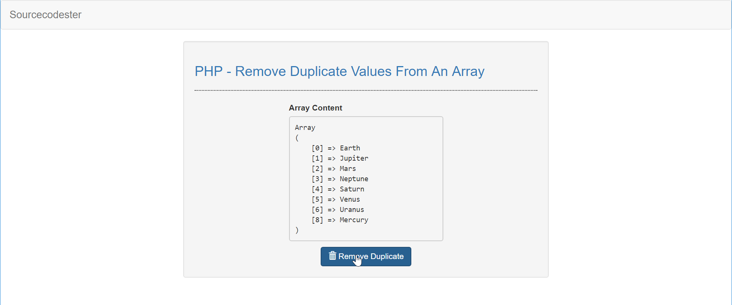Click the index [8] of Mercury entry
The image size is (732, 305).
317,220
